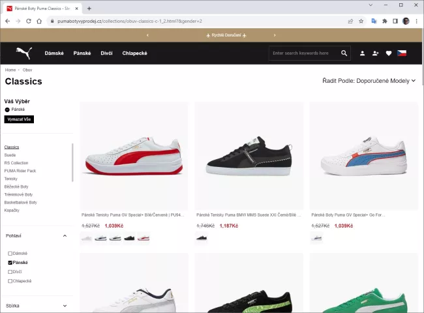Click the browser address bar URL
The image size is (424, 313).
pos(130,21)
